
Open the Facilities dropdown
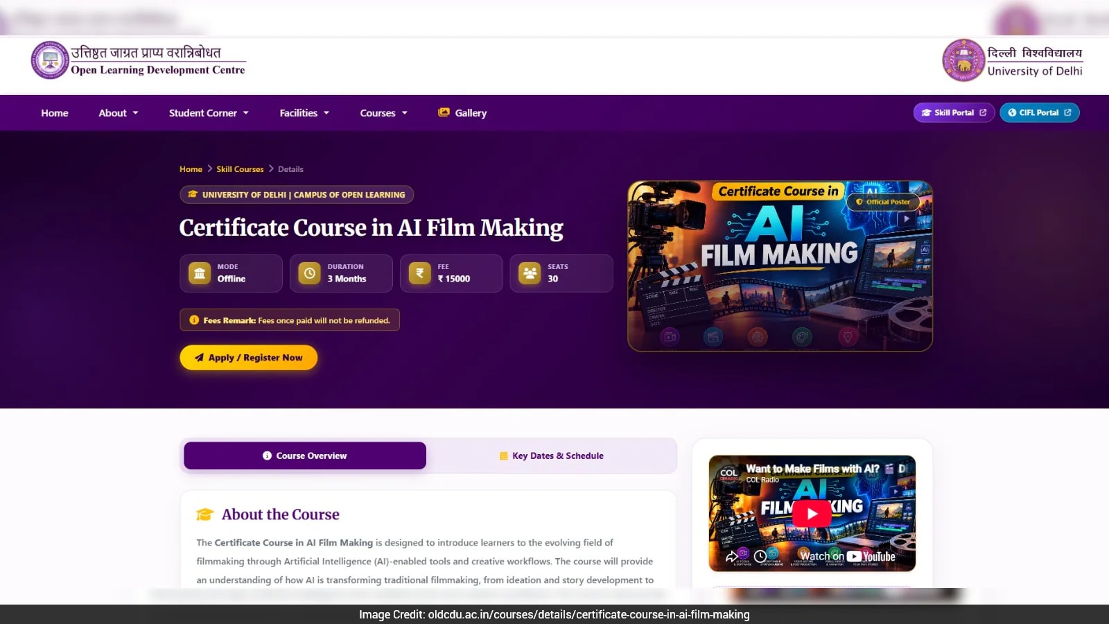pyautogui.click(x=304, y=113)
